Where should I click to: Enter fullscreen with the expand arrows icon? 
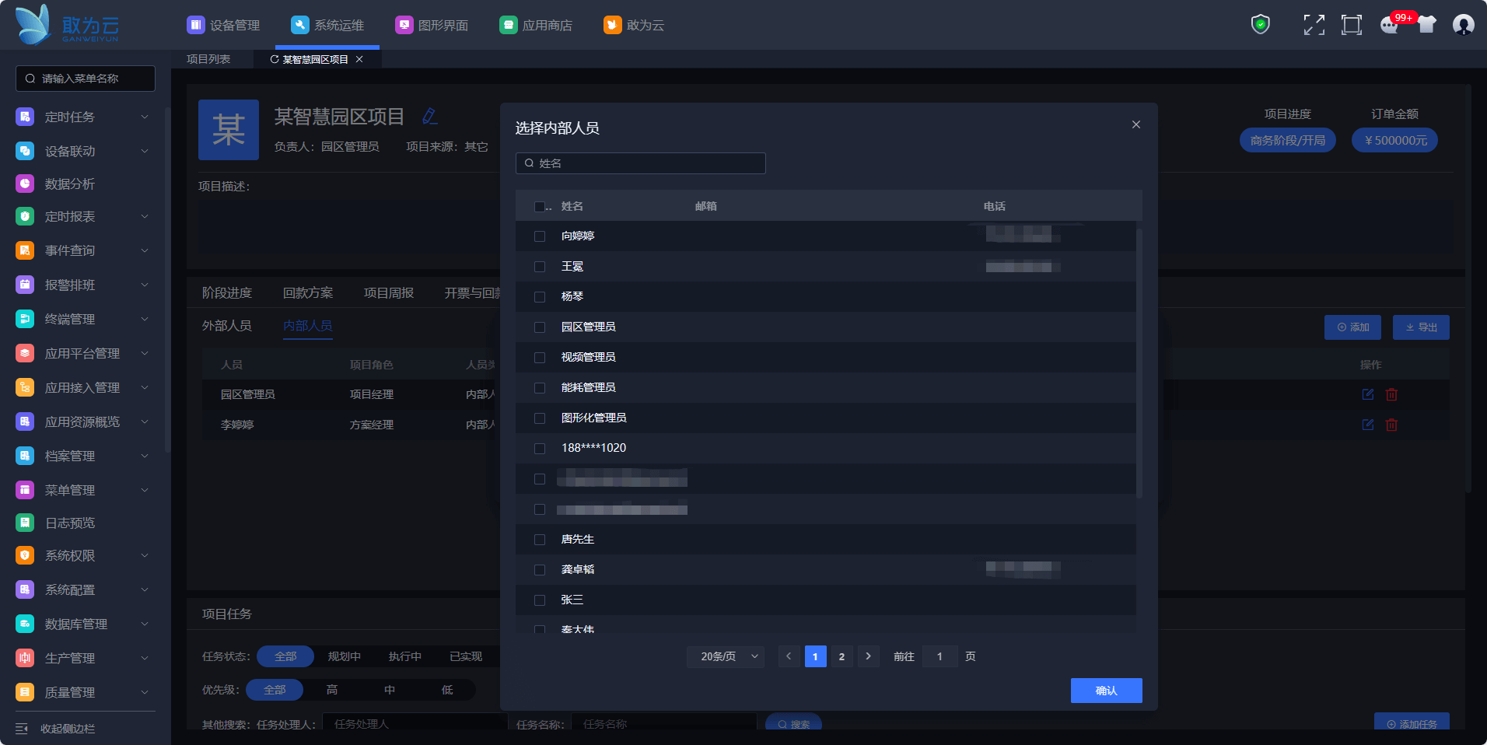coord(1314,25)
